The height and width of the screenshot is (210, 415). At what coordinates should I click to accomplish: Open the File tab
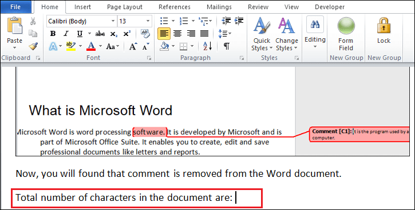click(x=15, y=7)
